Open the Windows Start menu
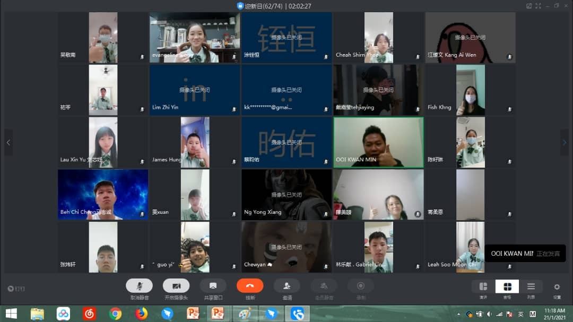 (x=11, y=314)
